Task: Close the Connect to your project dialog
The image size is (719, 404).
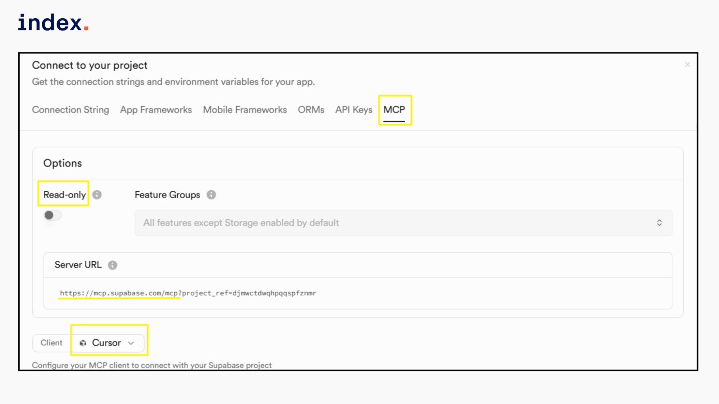Action: [x=687, y=65]
